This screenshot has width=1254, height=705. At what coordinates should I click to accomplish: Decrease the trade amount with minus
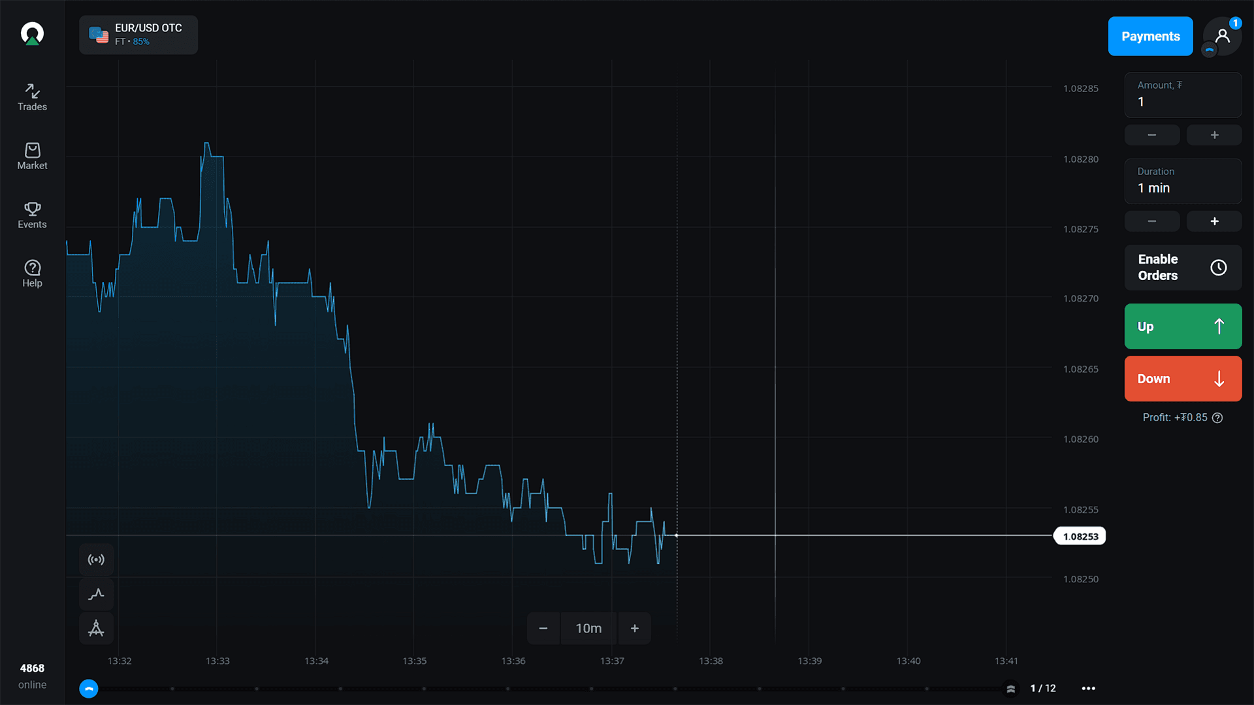click(1152, 135)
